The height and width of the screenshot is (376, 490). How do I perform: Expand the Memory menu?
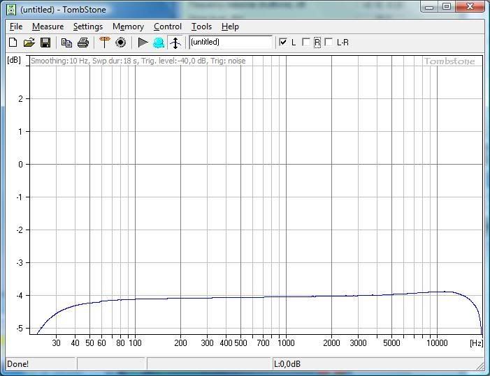tap(128, 27)
